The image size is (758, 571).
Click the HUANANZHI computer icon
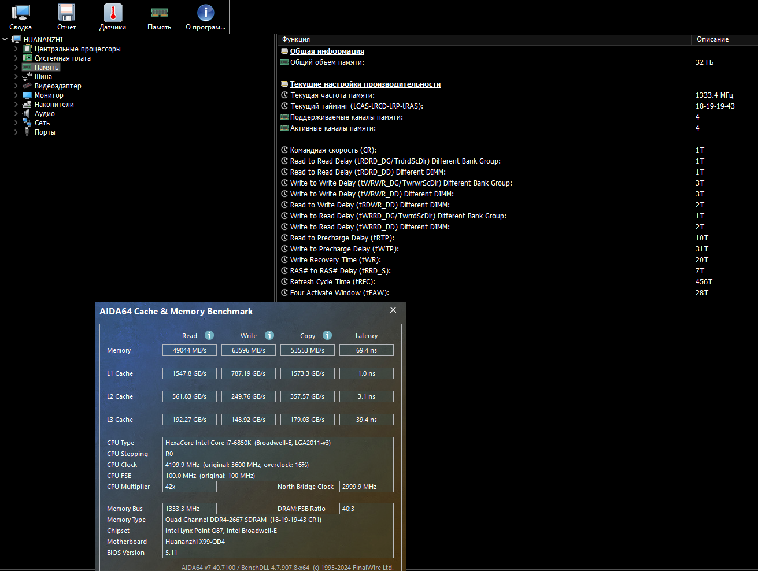[x=16, y=40]
